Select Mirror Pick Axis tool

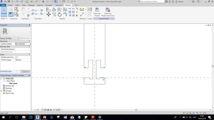click(60, 10)
